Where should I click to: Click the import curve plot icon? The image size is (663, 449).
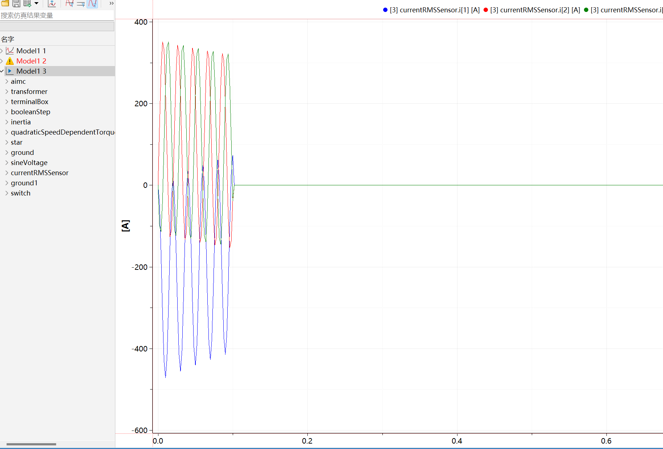pos(52,4)
